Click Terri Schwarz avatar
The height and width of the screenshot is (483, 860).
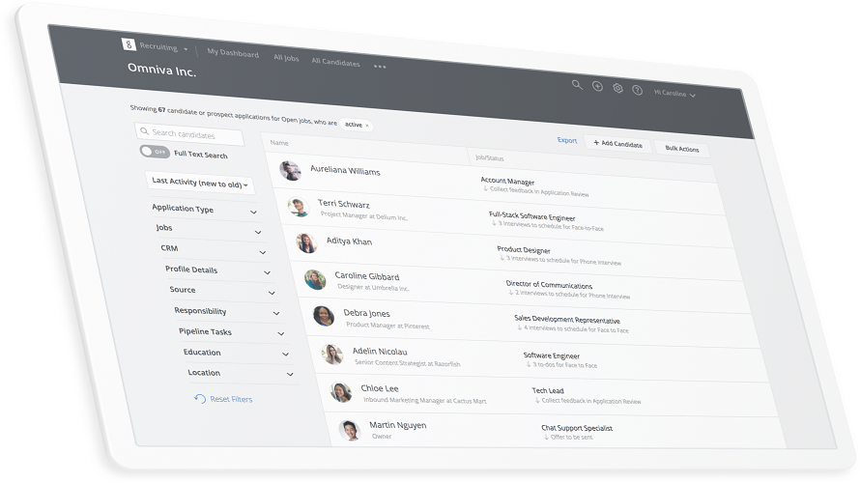[x=299, y=208]
